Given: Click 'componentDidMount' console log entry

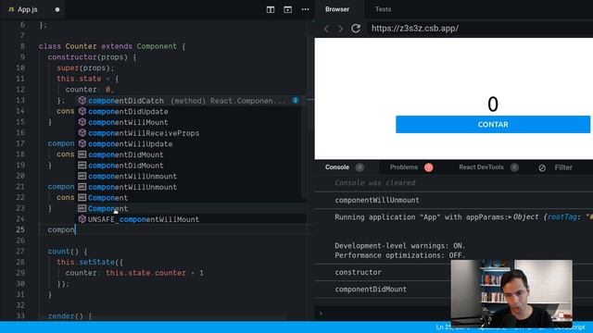Looking at the screenshot, I should pos(371,290).
